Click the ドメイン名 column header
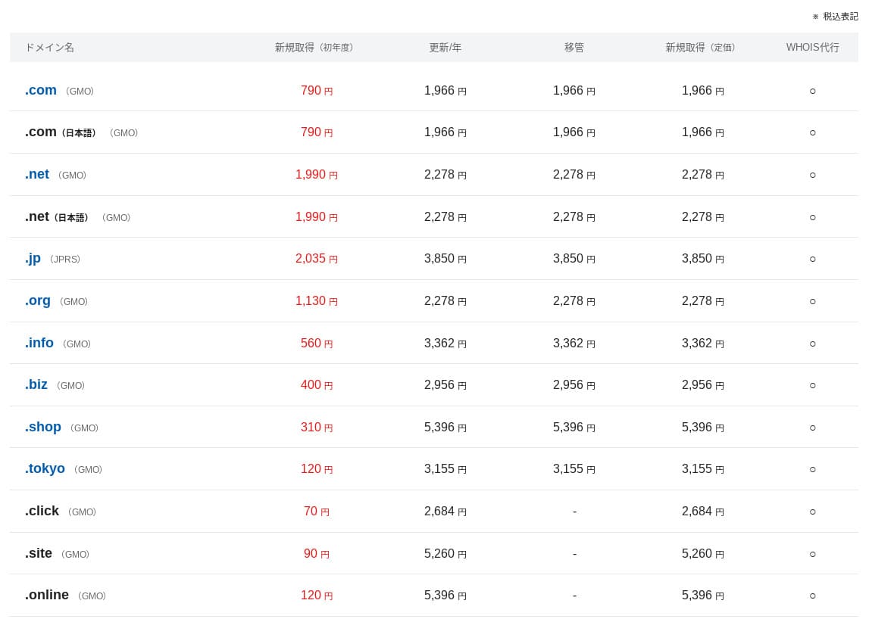Viewport: 869px width, 619px height. point(49,48)
